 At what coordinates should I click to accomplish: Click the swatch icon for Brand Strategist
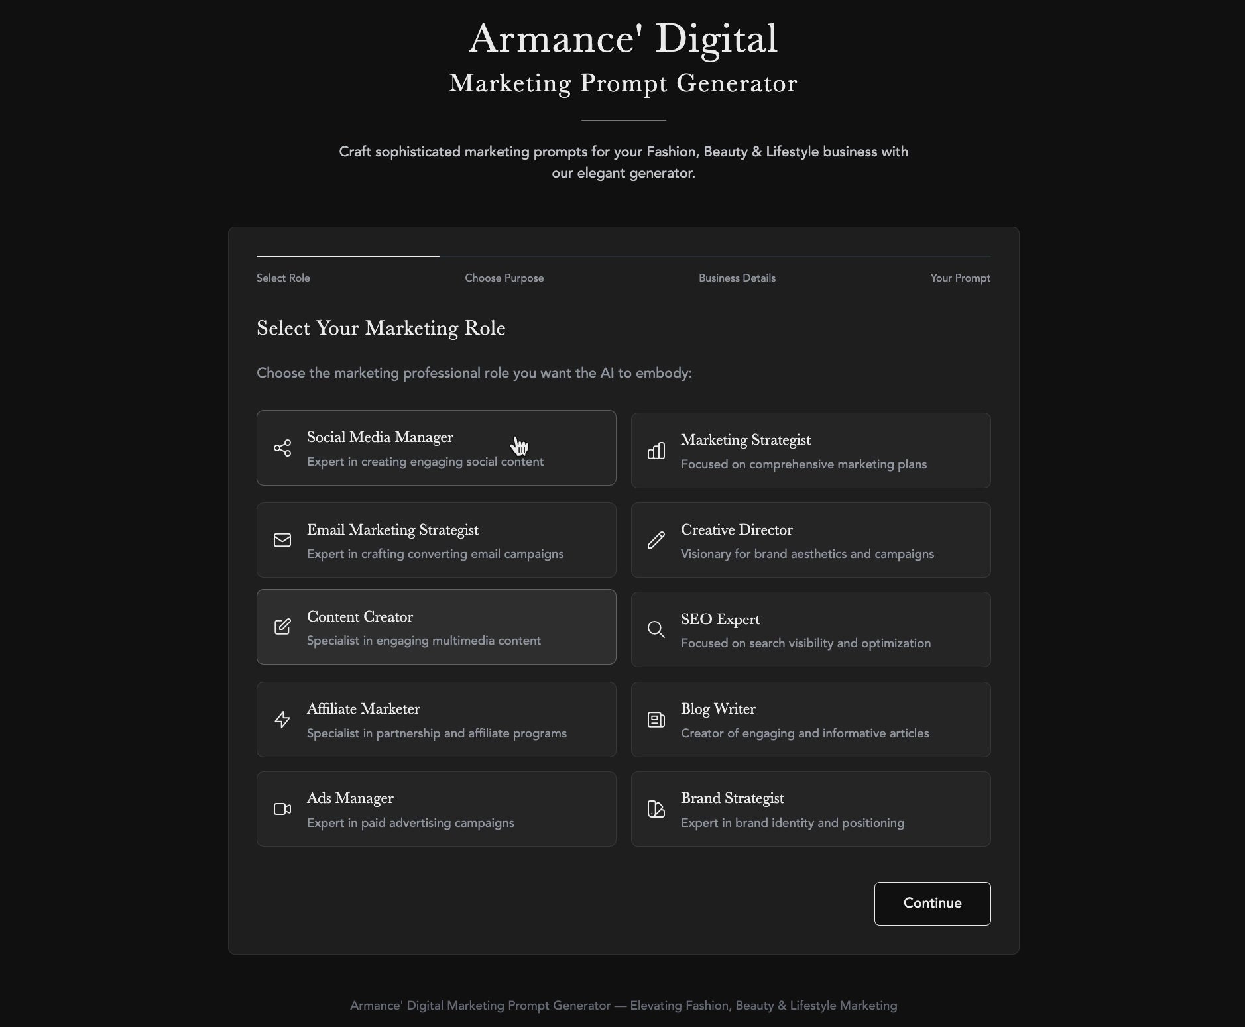tap(656, 809)
